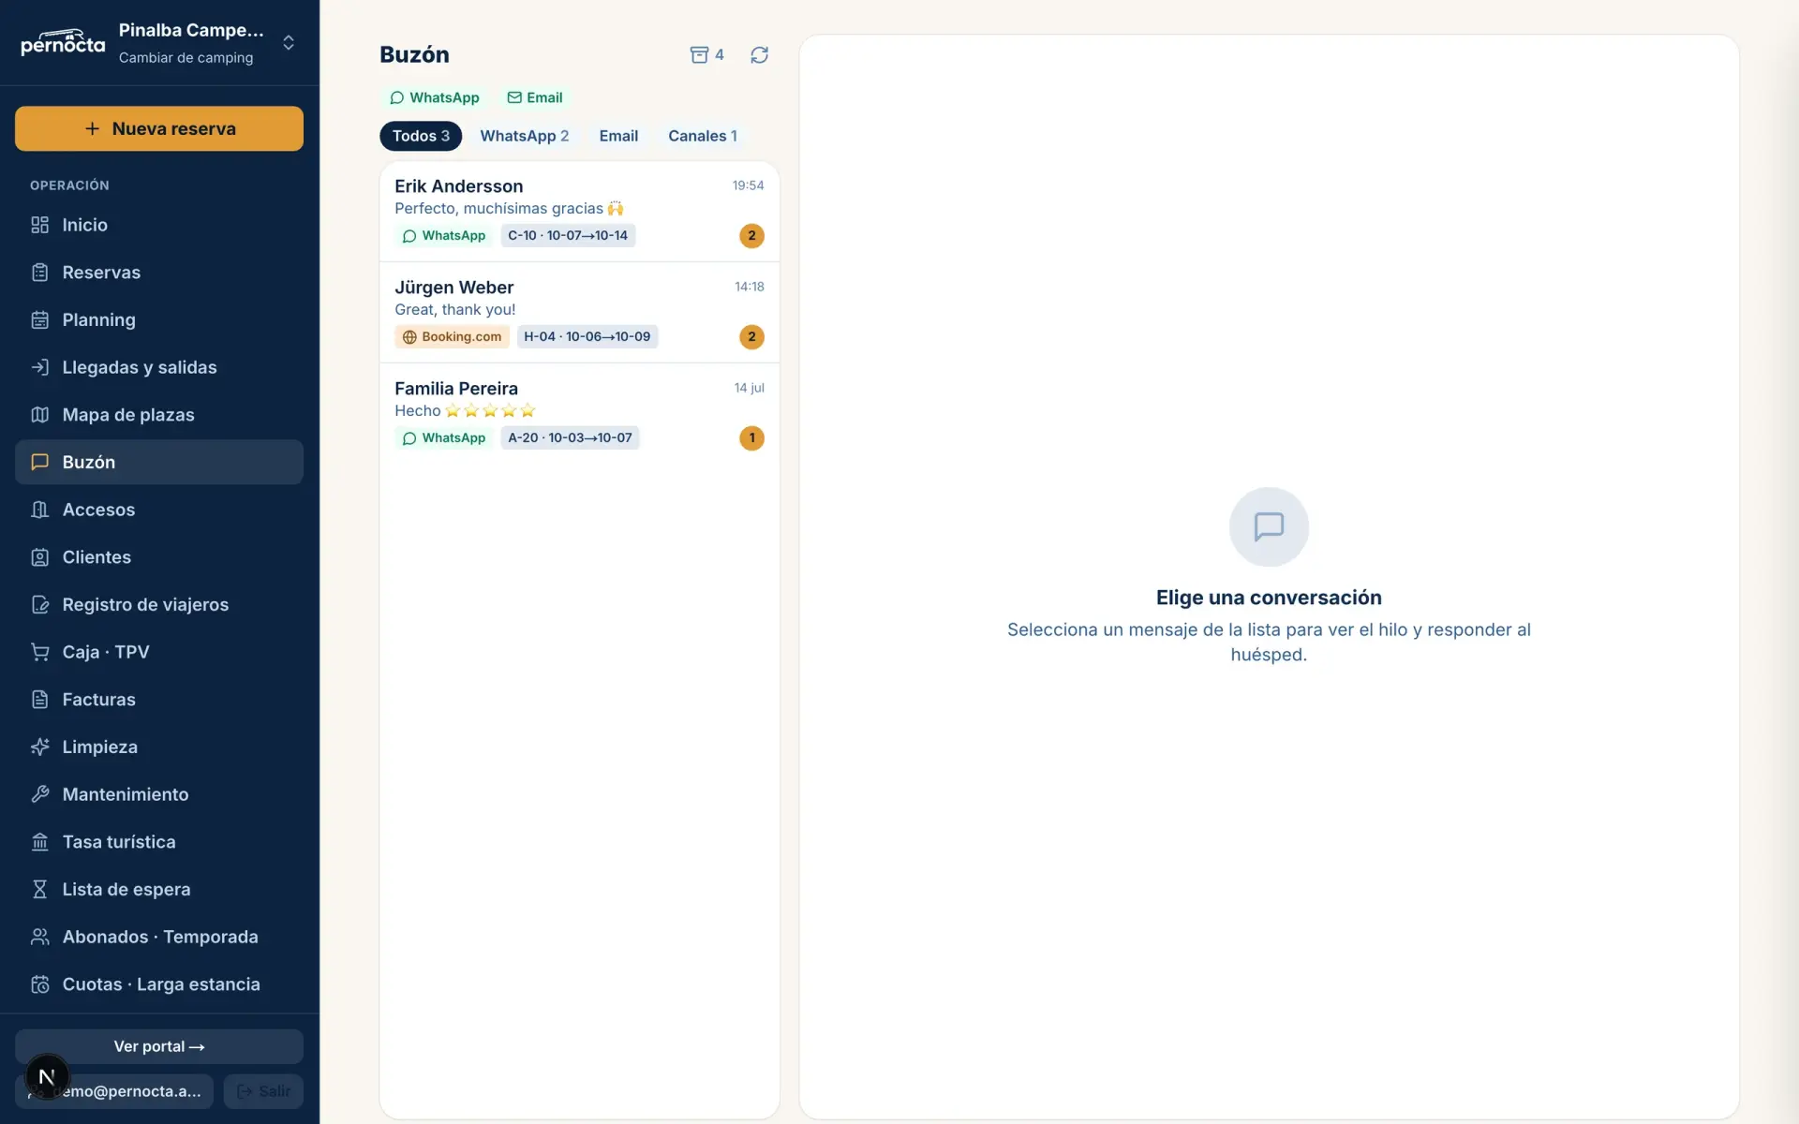This screenshot has width=1799, height=1124.
Task: Expand the camping switcher chevron
Action: (x=289, y=43)
